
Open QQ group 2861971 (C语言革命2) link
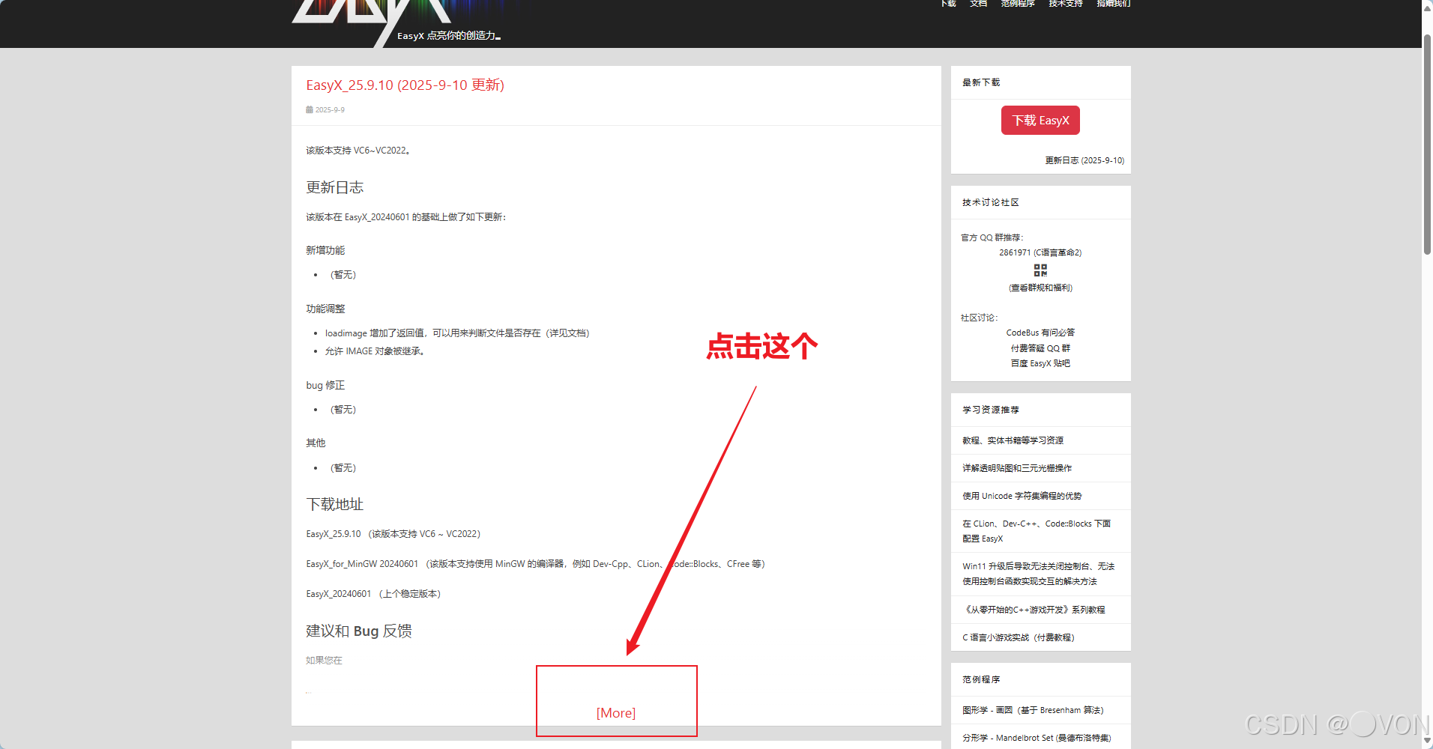point(1040,252)
